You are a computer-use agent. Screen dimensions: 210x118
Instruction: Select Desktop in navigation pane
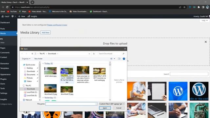(29, 68)
